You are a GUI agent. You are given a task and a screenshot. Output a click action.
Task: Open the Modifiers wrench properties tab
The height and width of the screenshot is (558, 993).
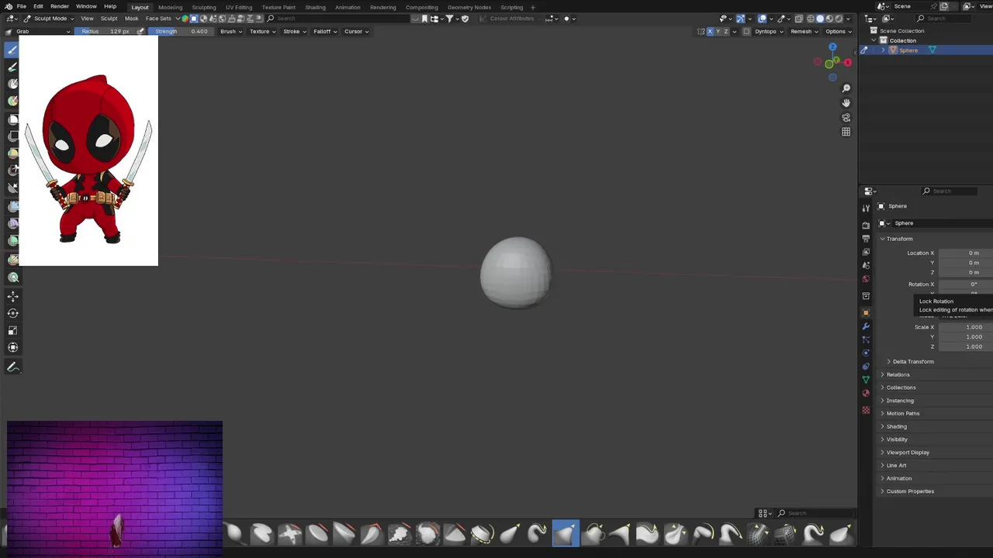click(866, 326)
